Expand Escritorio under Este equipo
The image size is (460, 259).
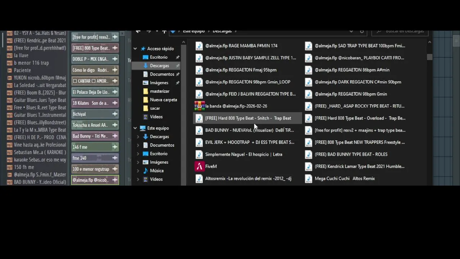coord(138,154)
